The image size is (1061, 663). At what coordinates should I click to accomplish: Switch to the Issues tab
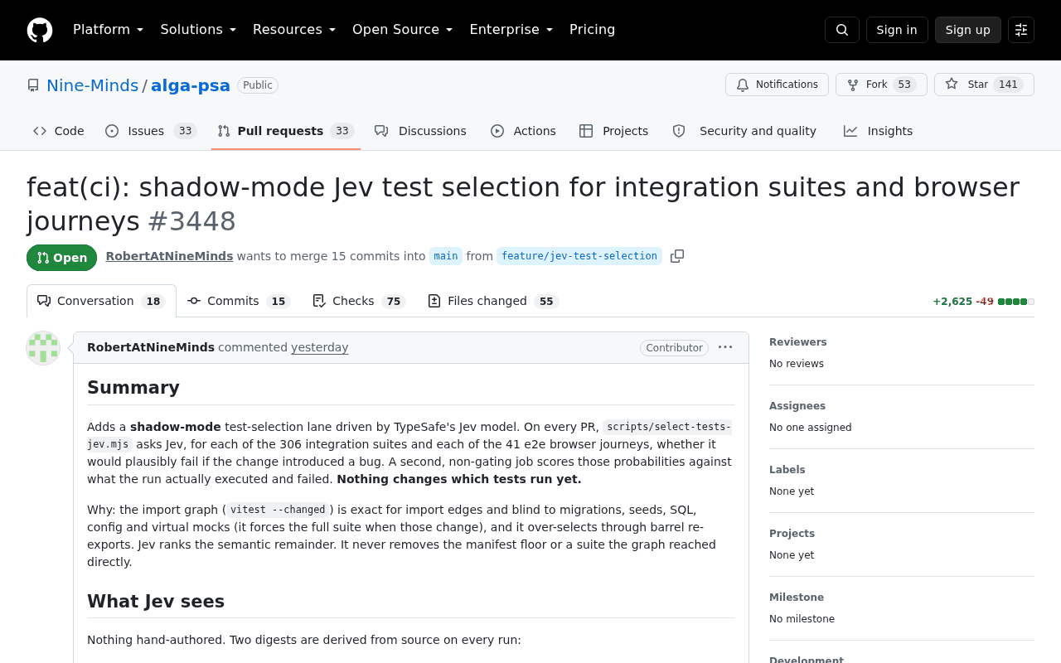point(151,131)
